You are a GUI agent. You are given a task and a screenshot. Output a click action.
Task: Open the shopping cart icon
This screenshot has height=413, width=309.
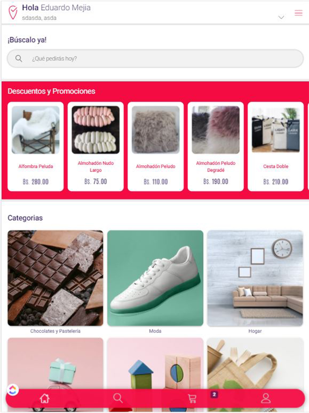pyautogui.click(x=192, y=398)
